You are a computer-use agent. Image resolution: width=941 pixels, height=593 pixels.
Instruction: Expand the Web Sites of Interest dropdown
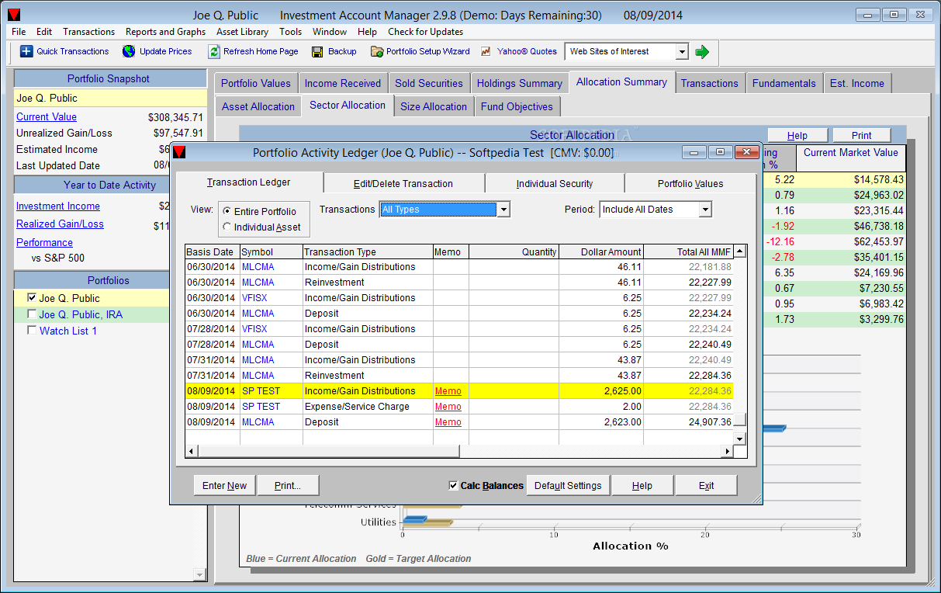coord(681,51)
